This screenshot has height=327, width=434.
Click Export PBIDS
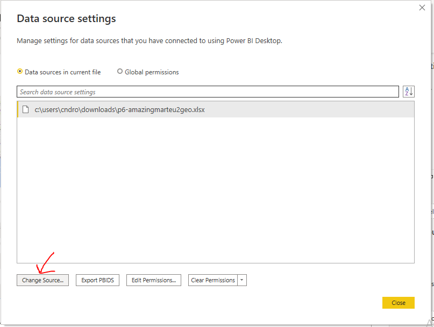[x=97, y=280]
